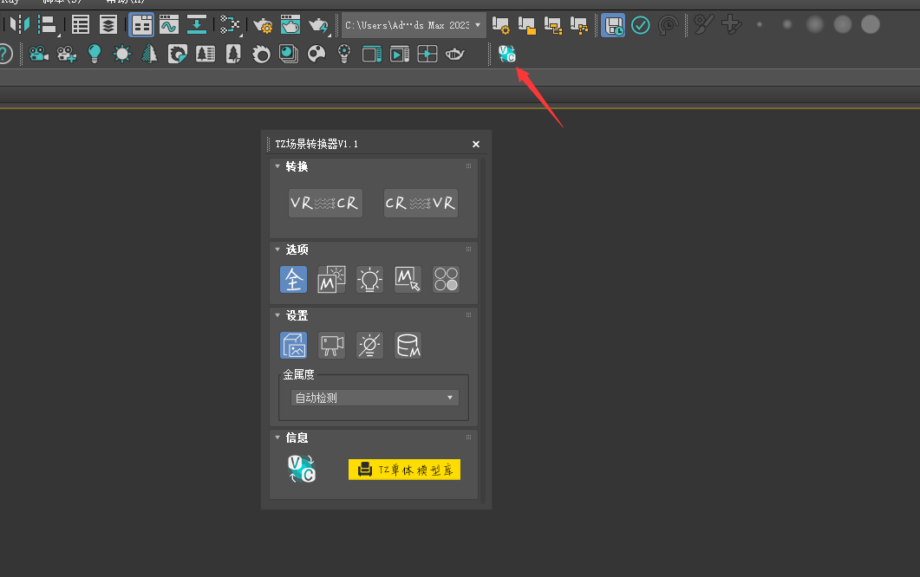
Task: Toggle the lights-only bulb option
Action: pos(369,279)
